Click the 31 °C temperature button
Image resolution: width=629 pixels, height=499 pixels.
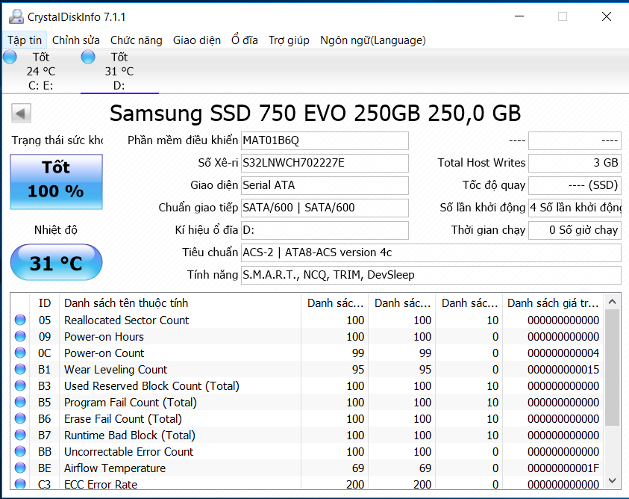coord(56,263)
